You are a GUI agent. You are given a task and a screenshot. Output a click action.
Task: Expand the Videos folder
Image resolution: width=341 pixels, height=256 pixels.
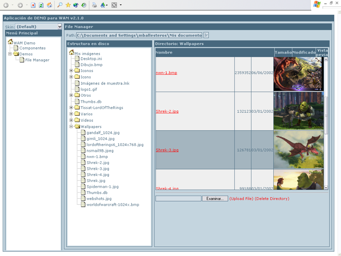(71, 120)
